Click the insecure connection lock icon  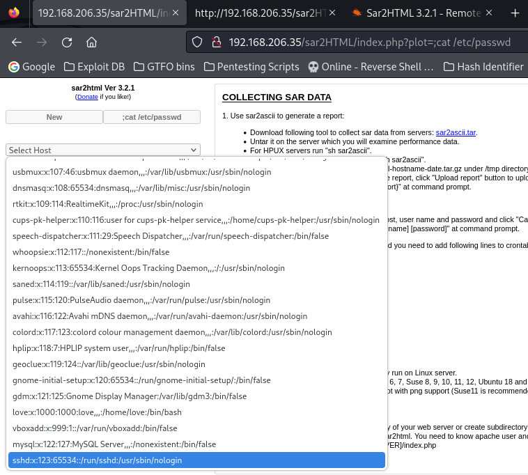pos(216,42)
